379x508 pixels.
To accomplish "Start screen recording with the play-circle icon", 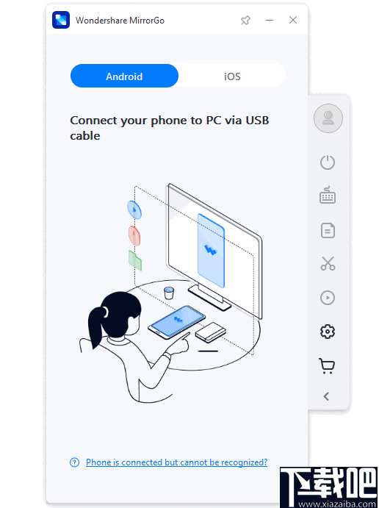I will (x=328, y=298).
